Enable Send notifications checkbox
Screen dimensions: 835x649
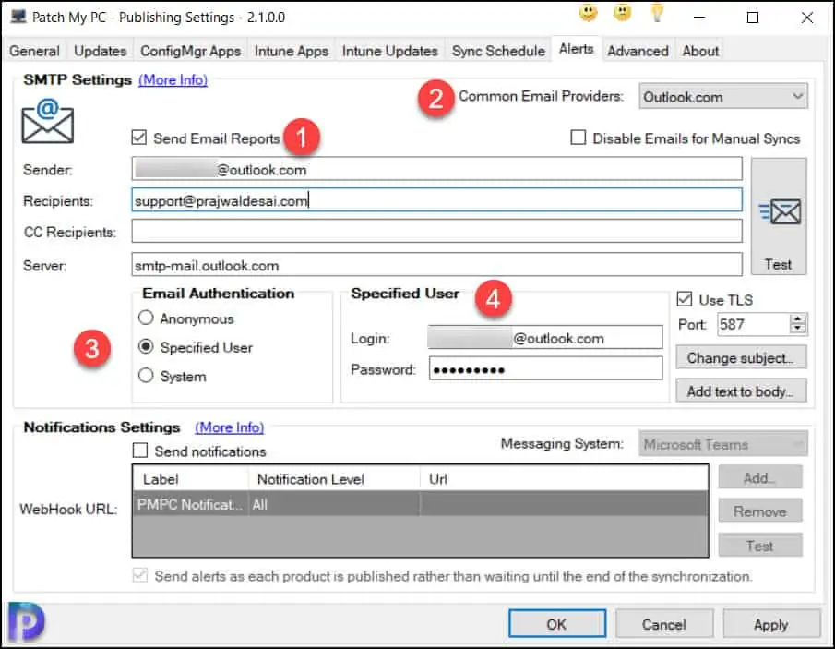(x=140, y=451)
